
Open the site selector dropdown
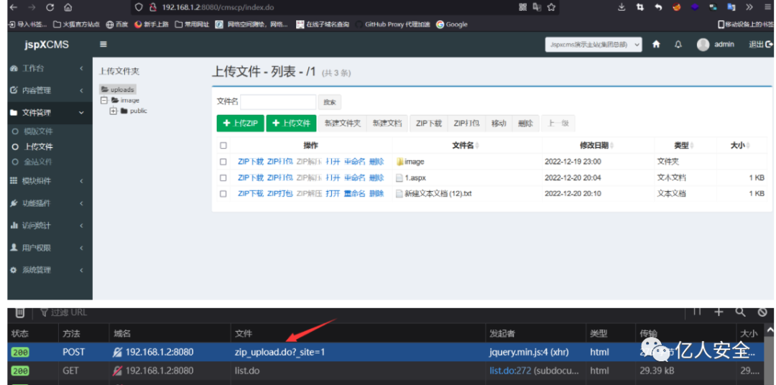[x=593, y=45]
